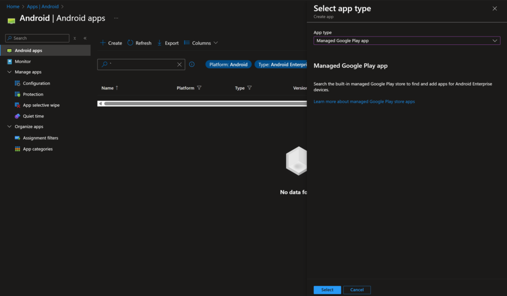This screenshot has width=507, height=296.
Task: Click the Select button
Action: 327,290
